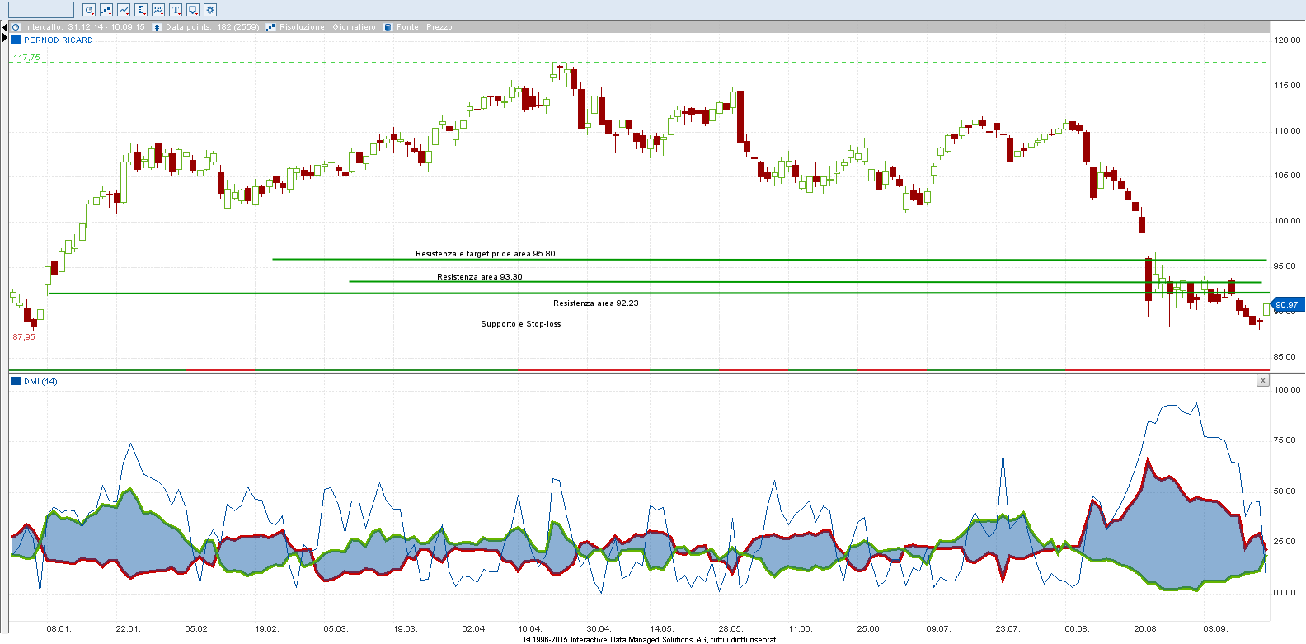
Task: Click the 120,00 price axis label
Action: (x=1287, y=40)
